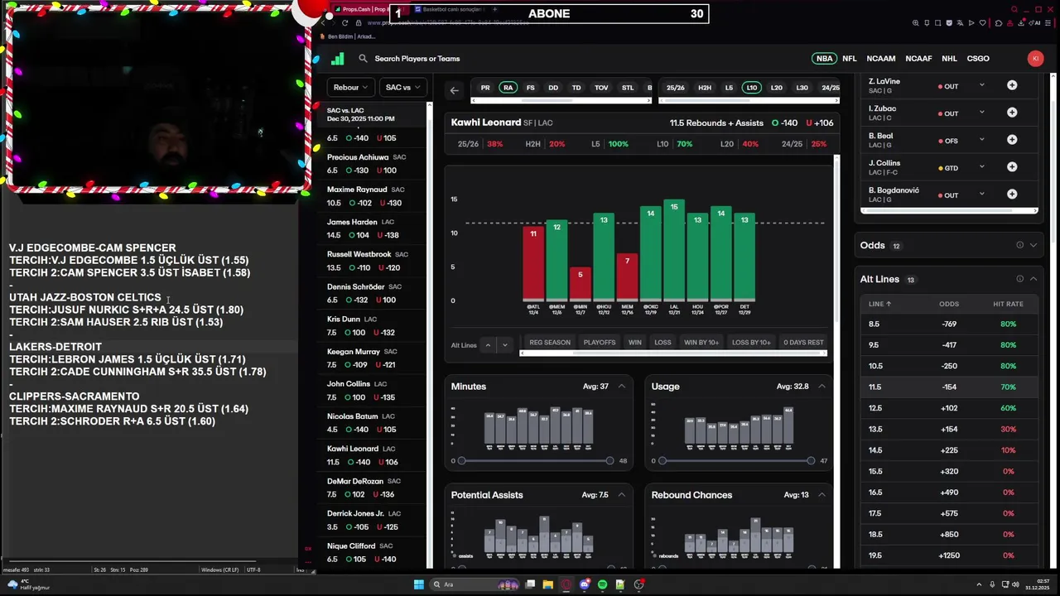
Task: Open the weather widget on the taskbar
Action: (26, 584)
